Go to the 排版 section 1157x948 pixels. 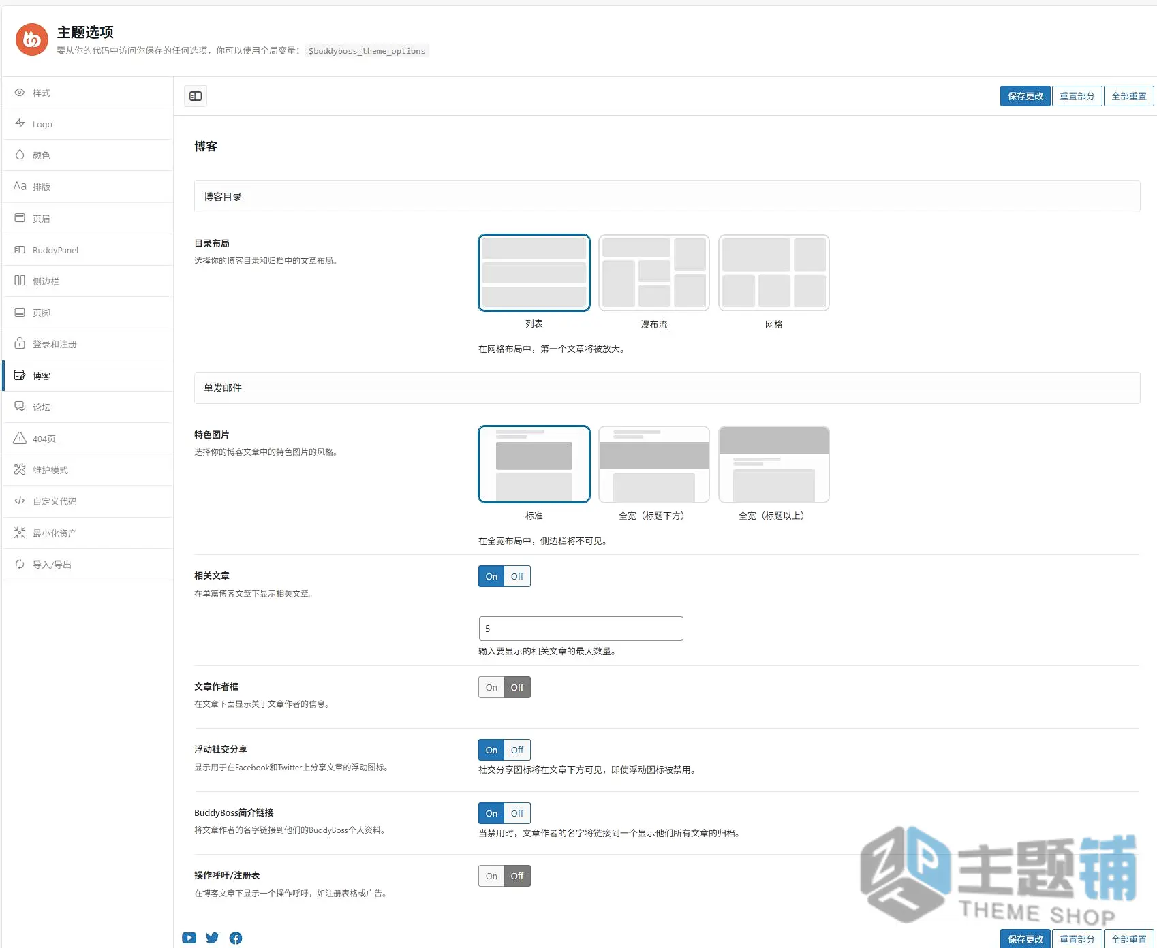88,187
